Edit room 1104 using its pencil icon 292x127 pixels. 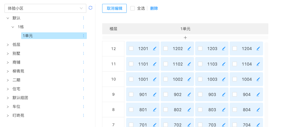(x=258, y=64)
